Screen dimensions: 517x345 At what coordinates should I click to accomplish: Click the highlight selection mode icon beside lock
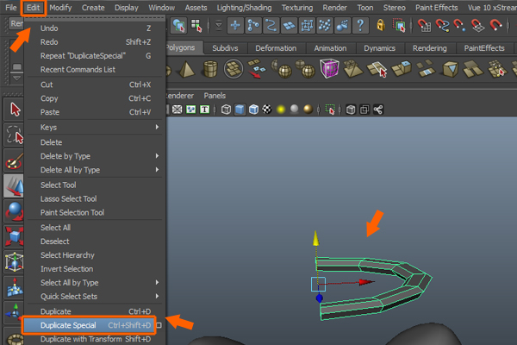tap(399, 25)
